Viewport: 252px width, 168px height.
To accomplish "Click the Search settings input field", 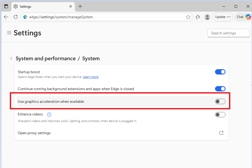I will [228, 33].
